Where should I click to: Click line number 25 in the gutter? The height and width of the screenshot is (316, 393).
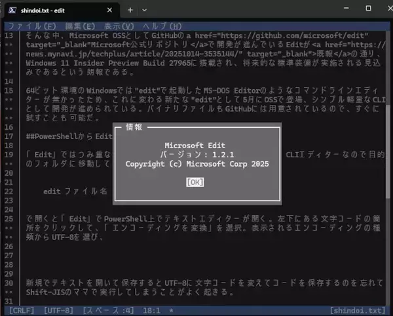pyautogui.click(x=9, y=219)
